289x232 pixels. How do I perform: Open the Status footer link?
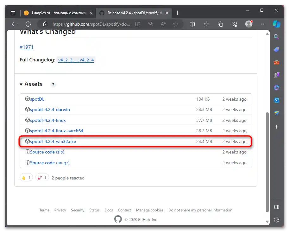(x=94, y=210)
